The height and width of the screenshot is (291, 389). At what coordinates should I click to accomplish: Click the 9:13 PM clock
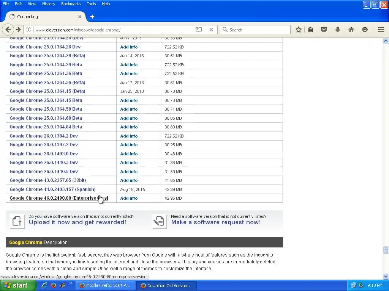375,286
